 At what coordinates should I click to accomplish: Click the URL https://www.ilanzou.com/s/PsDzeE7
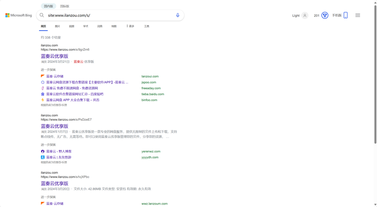click(x=66, y=119)
